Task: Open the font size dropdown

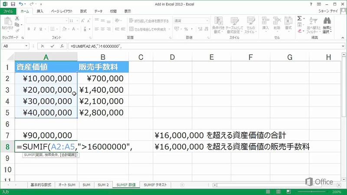Action: pyautogui.click(x=77, y=21)
